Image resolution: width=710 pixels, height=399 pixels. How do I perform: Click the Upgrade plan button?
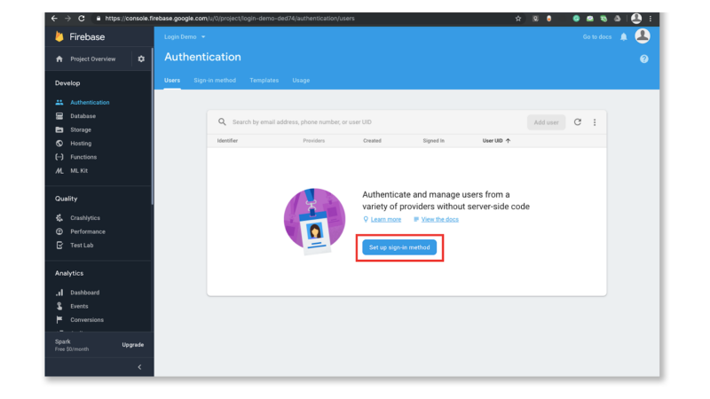click(132, 345)
